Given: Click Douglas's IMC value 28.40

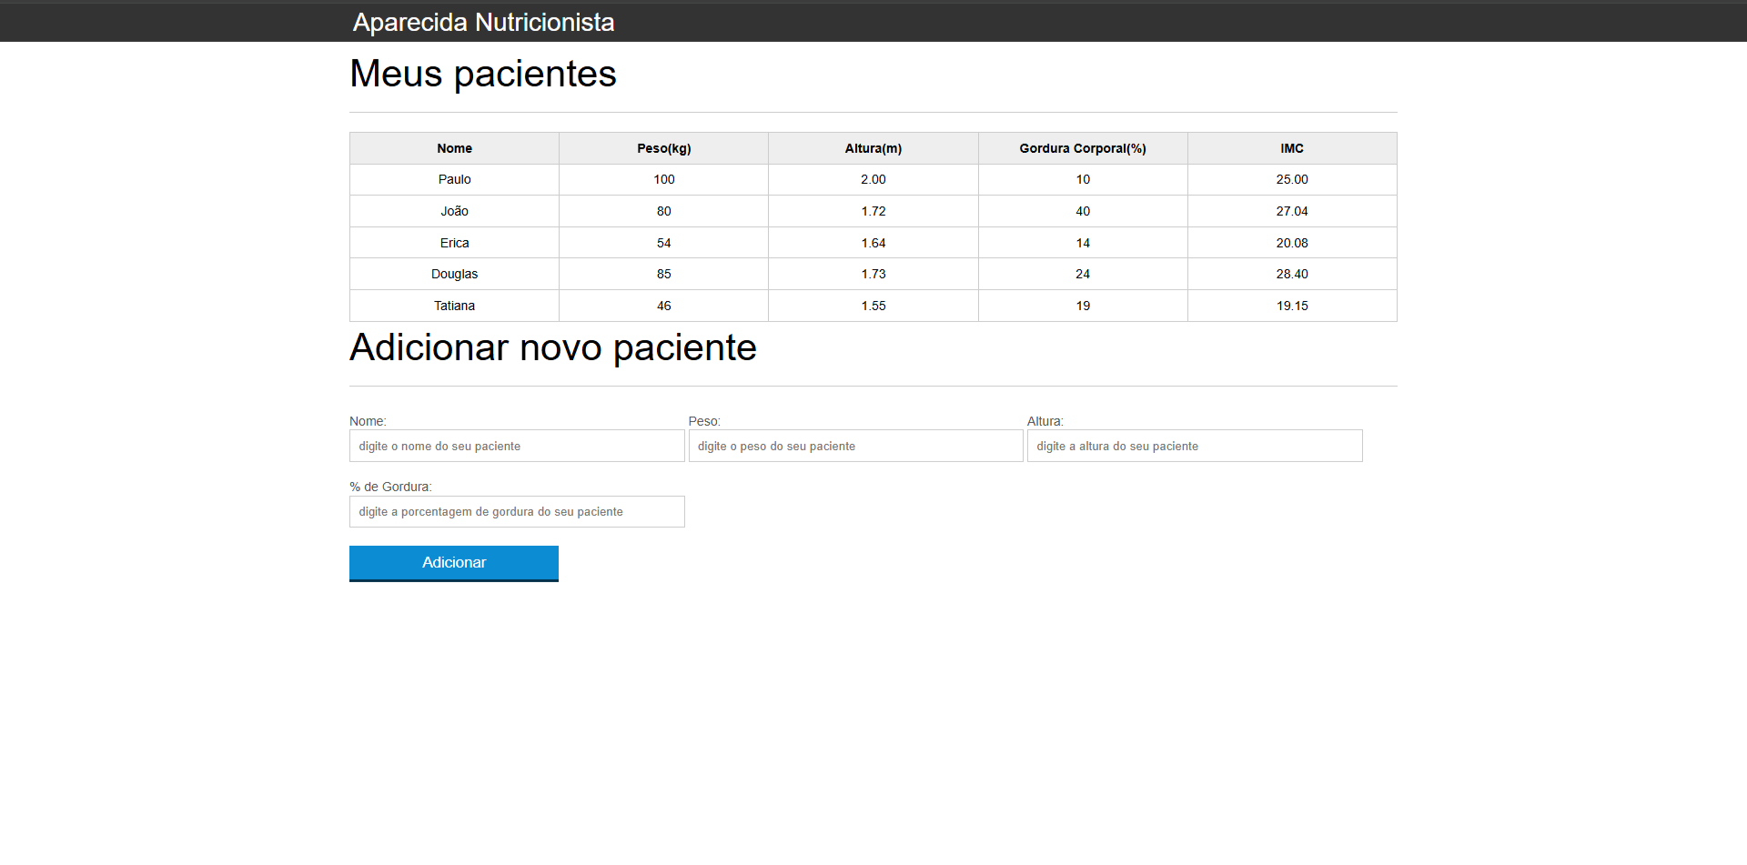Looking at the screenshot, I should click(1291, 274).
